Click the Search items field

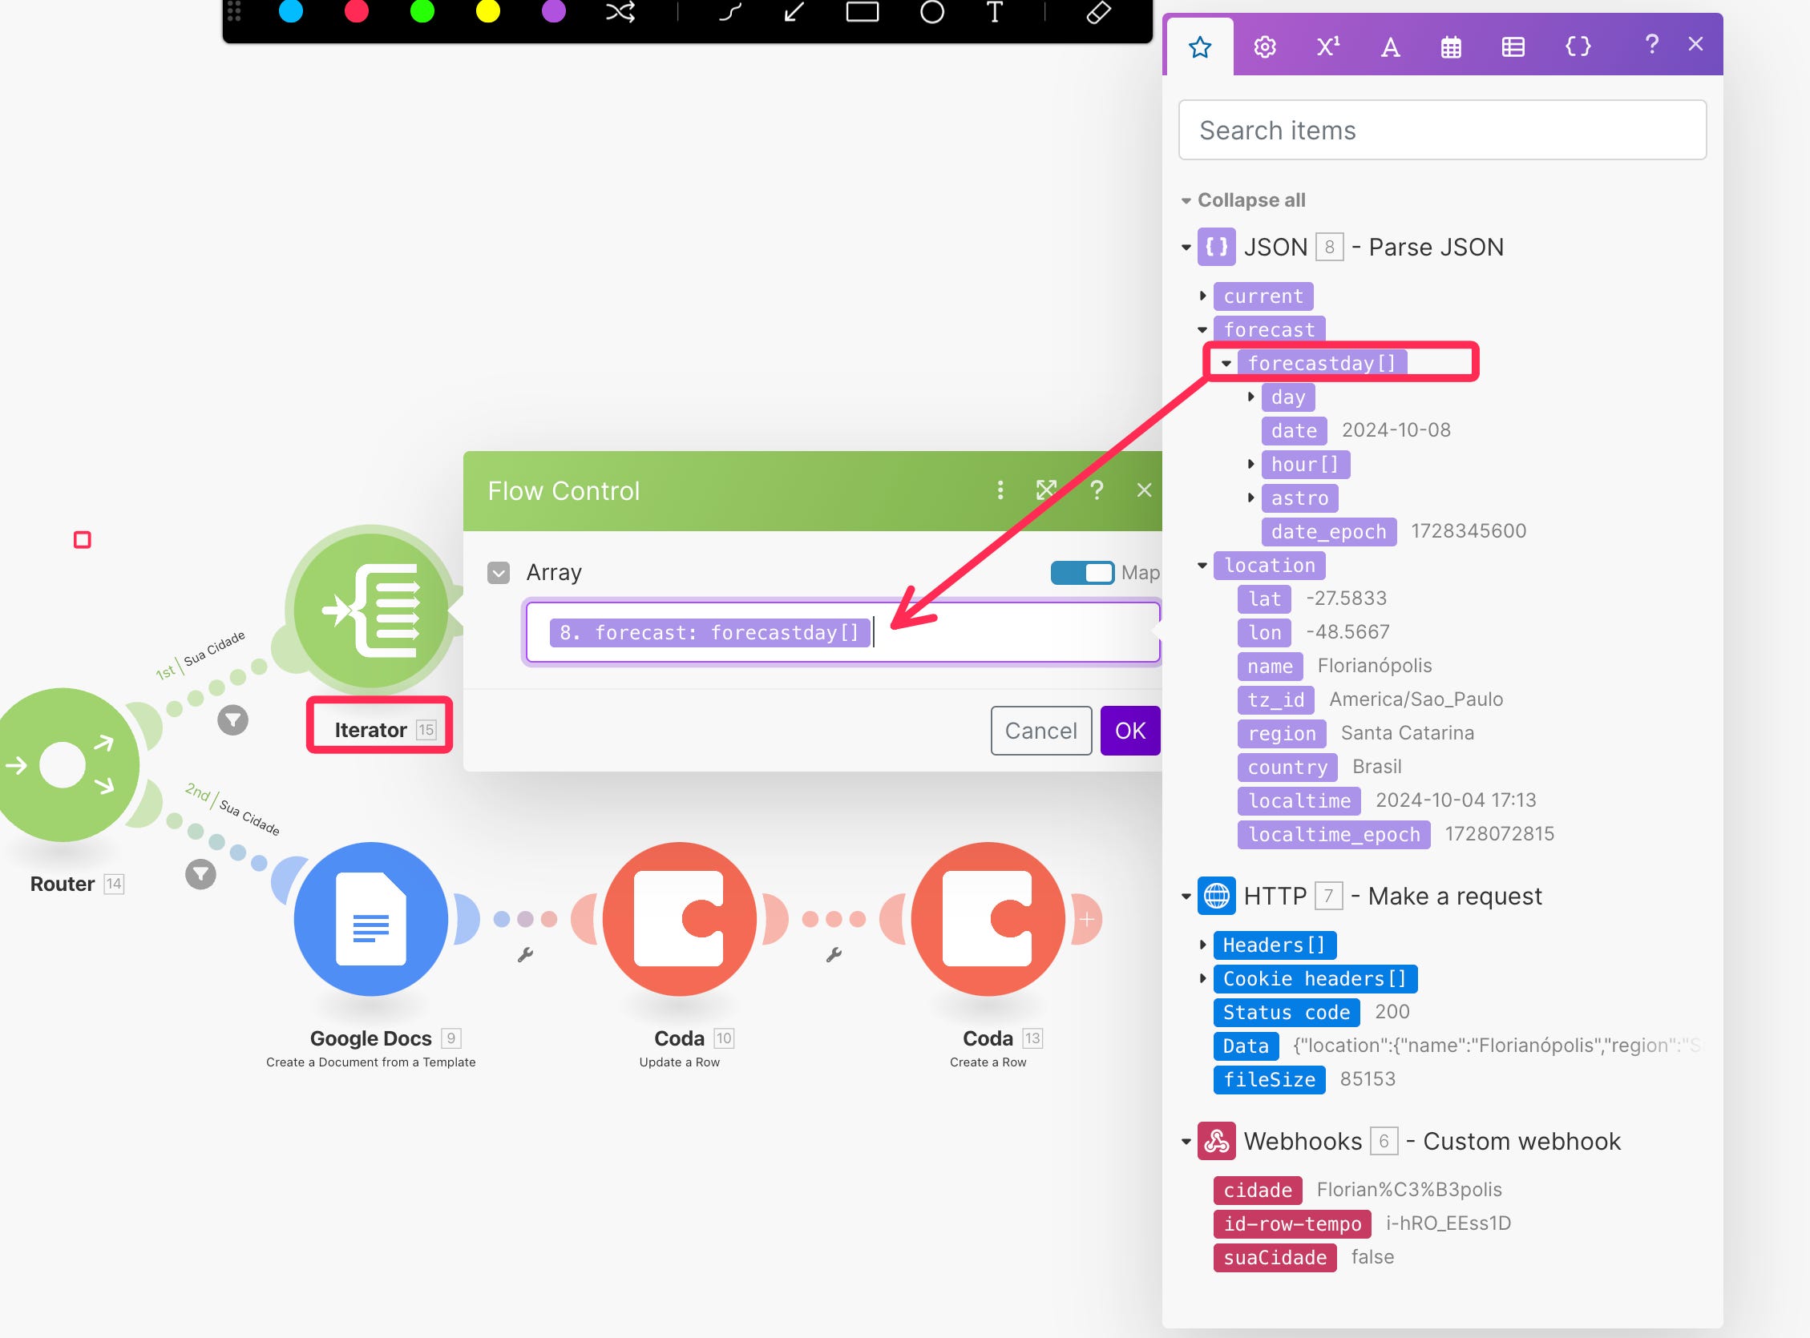[x=1442, y=131]
